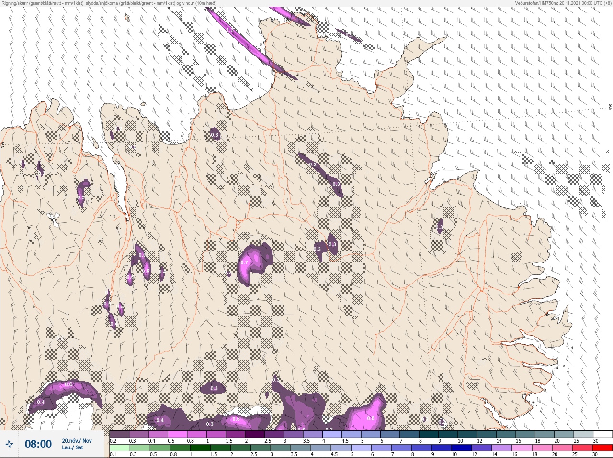Viewport: 613px width, 458px height.
Task: Click the white 30 snow legend swatch
Action: (x=603, y=434)
